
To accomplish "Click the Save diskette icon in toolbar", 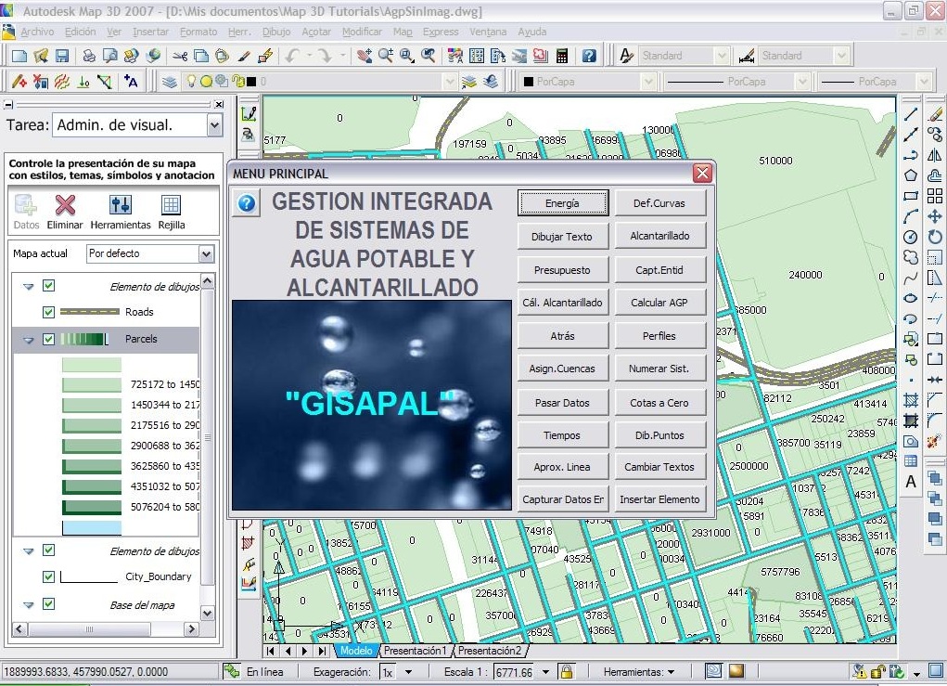I will (x=62, y=56).
